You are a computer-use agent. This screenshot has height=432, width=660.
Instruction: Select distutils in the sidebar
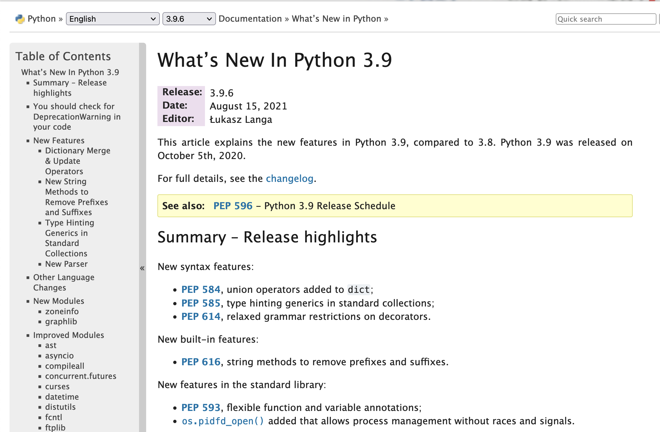tap(60, 407)
